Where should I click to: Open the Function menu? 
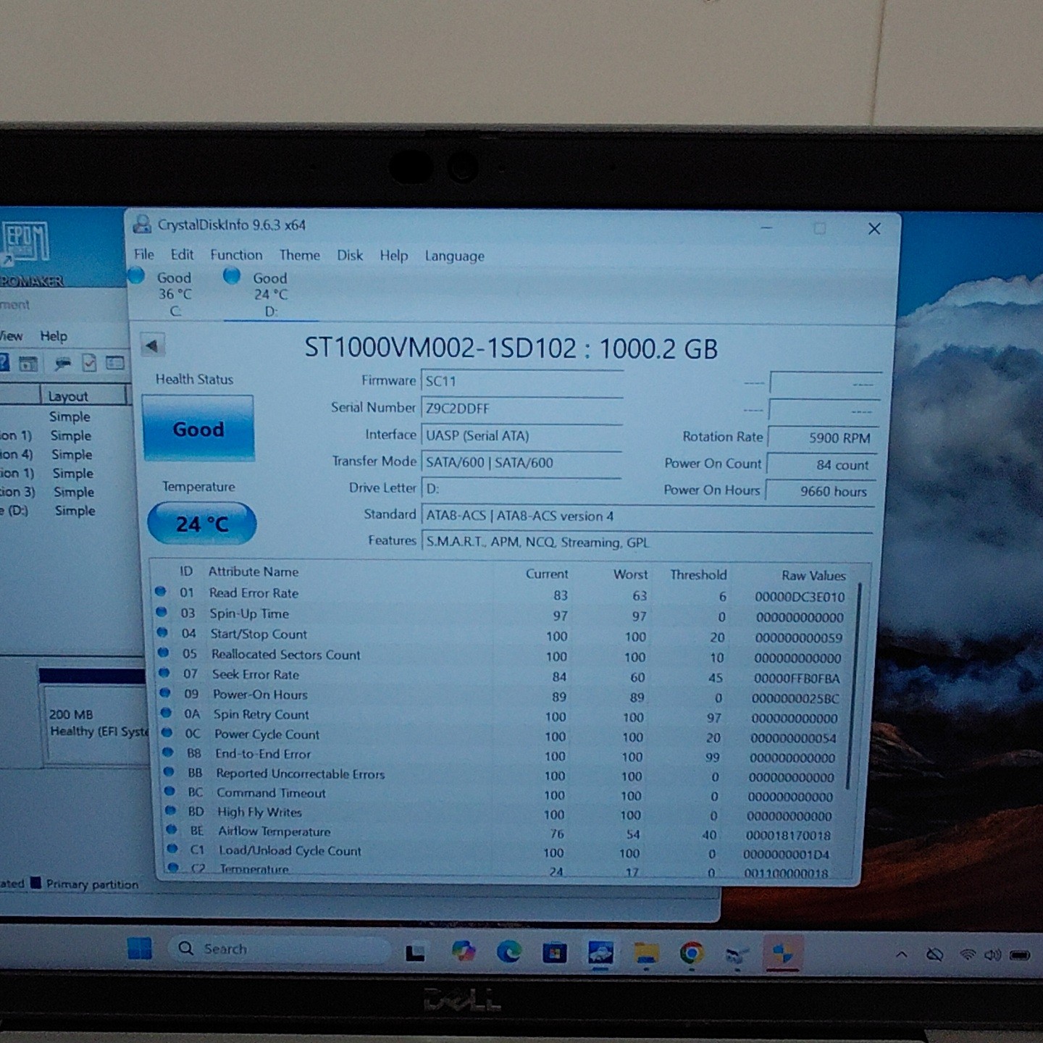pos(236,255)
